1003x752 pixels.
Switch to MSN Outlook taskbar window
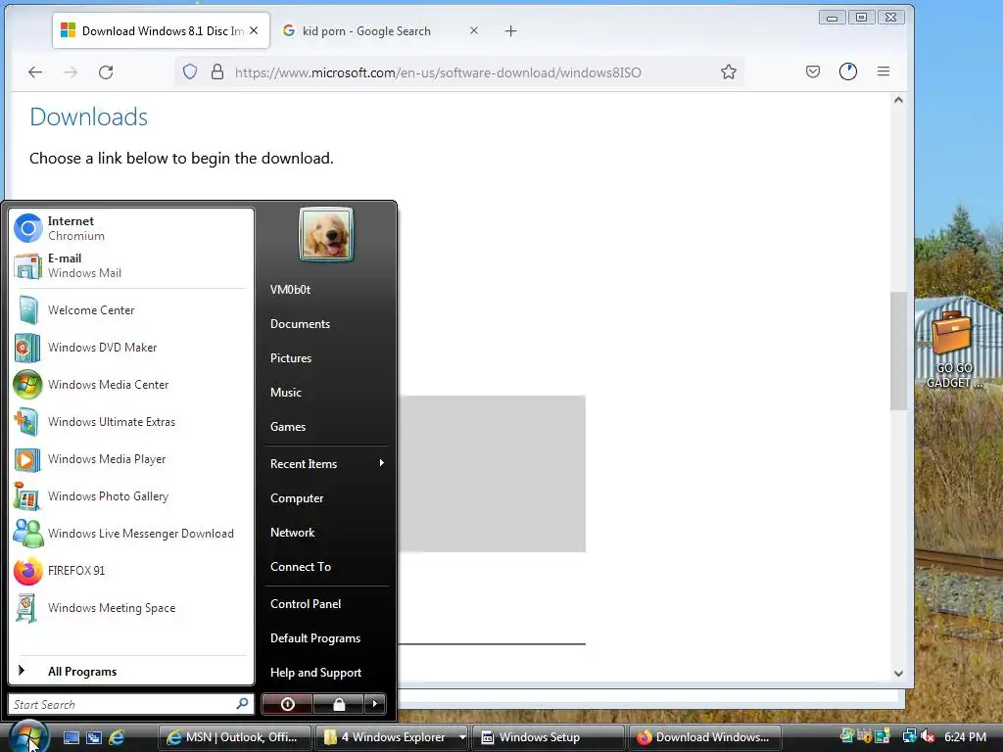(x=235, y=737)
